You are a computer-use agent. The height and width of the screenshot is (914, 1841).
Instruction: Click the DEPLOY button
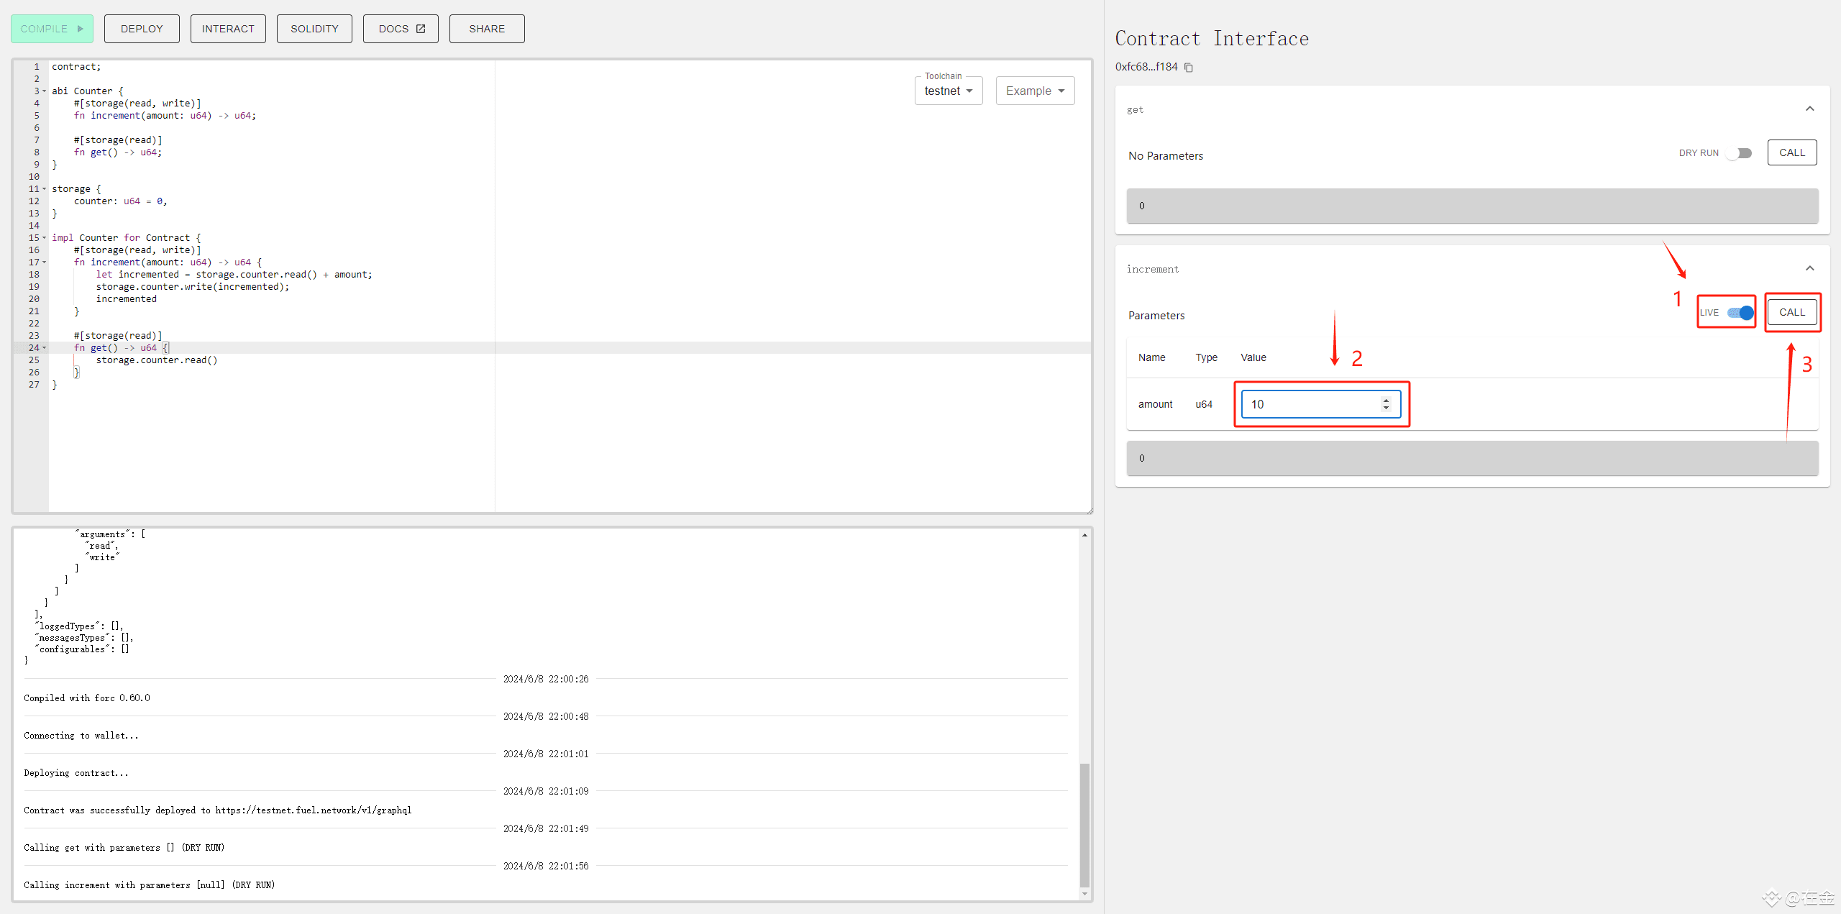[x=142, y=29]
